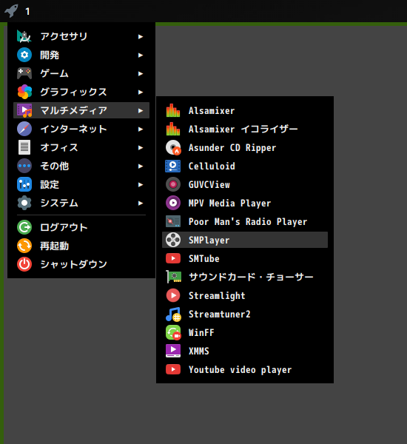Click the マルチメディア film and music icon
This screenshot has width=407, height=444.
pos(24,110)
